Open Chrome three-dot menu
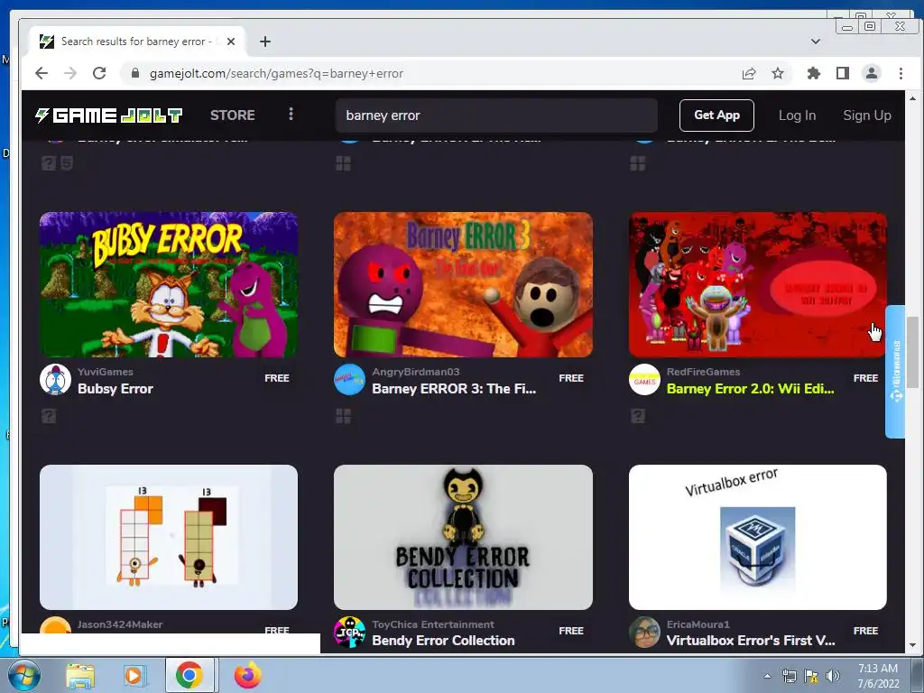 coord(901,73)
